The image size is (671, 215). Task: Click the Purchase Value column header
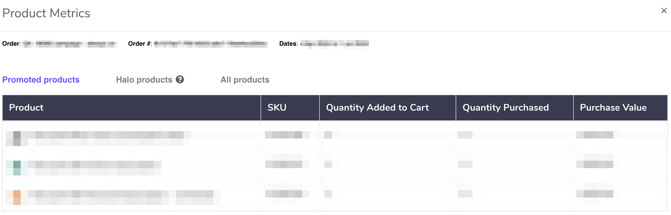(613, 108)
